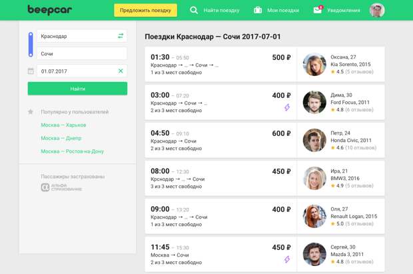
Task: Open the Найти поездку menu item
Action: tap(221, 10)
